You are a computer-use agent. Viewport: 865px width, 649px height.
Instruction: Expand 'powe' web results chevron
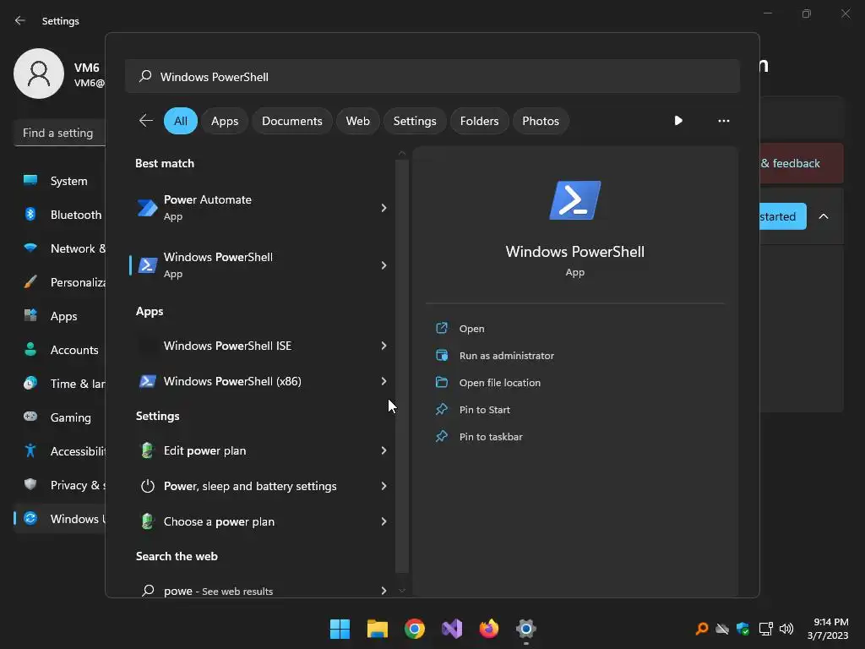[x=384, y=591]
